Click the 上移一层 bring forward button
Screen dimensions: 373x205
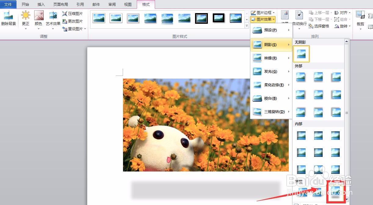pyautogui.click(x=320, y=12)
